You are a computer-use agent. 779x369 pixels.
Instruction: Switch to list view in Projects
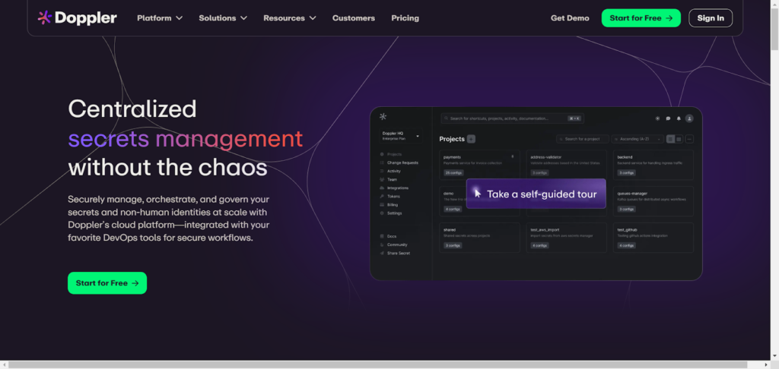(x=671, y=140)
